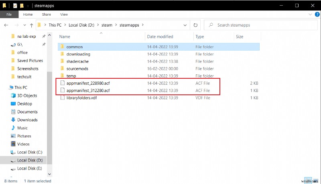Viewport: 321px width, 184px height.
Task: Click the sourcemods folder icon
Action: pos(62,68)
